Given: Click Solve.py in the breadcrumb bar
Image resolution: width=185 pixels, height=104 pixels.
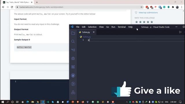Looking at the screenshot, I should (x=87, y=37).
